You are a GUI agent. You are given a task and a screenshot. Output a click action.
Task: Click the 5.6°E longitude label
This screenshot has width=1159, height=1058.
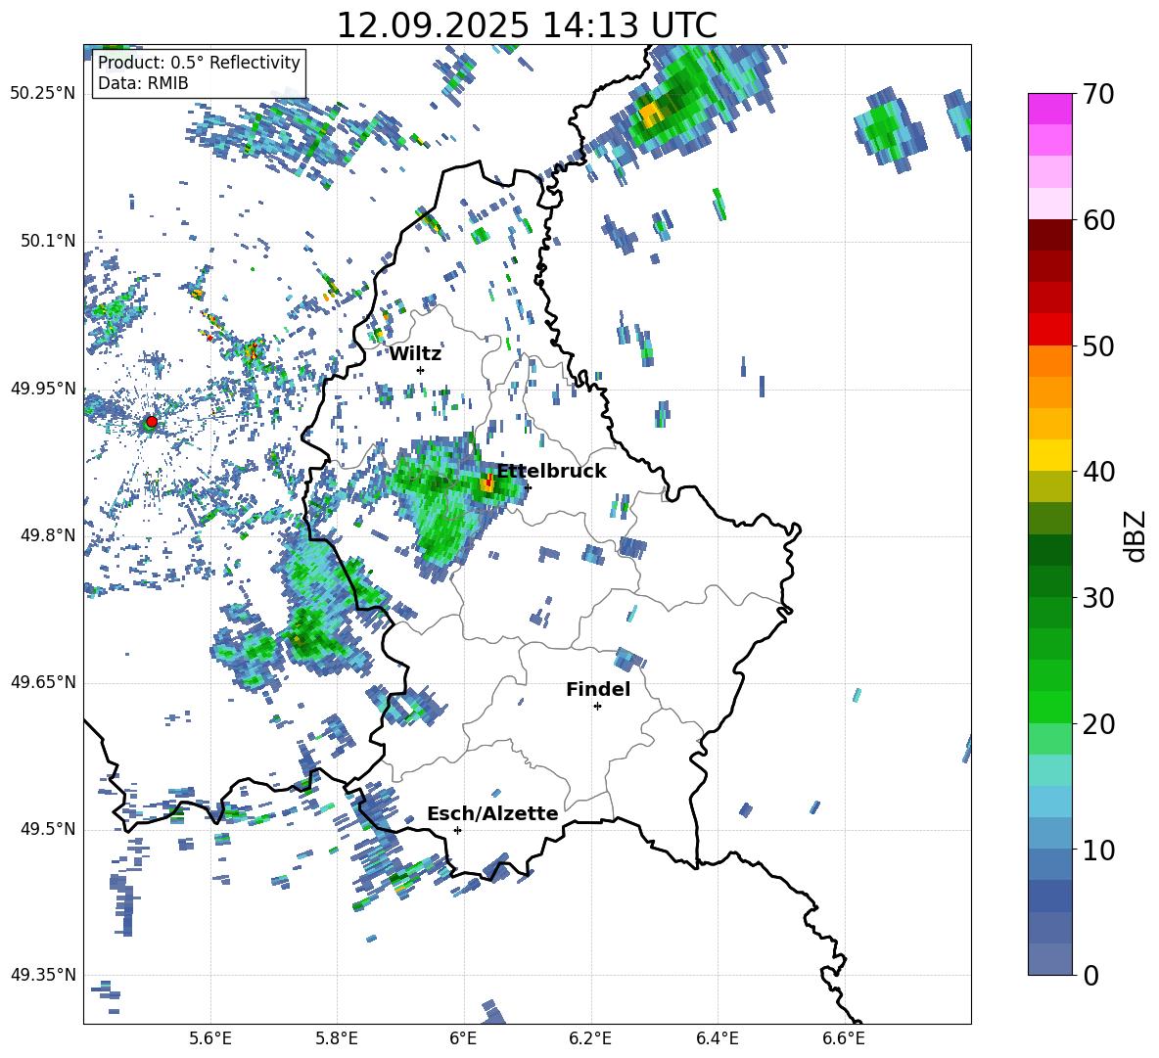pyautogui.click(x=210, y=1038)
